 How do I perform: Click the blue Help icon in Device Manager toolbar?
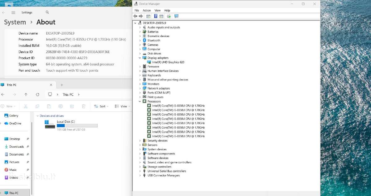[156, 16]
